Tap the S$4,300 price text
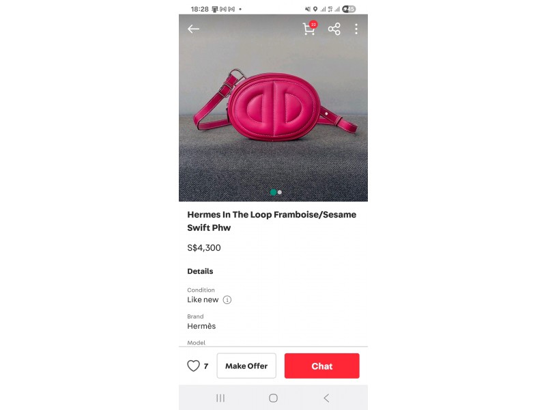The height and width of the screenshot is (410, 546). [204, 248]
